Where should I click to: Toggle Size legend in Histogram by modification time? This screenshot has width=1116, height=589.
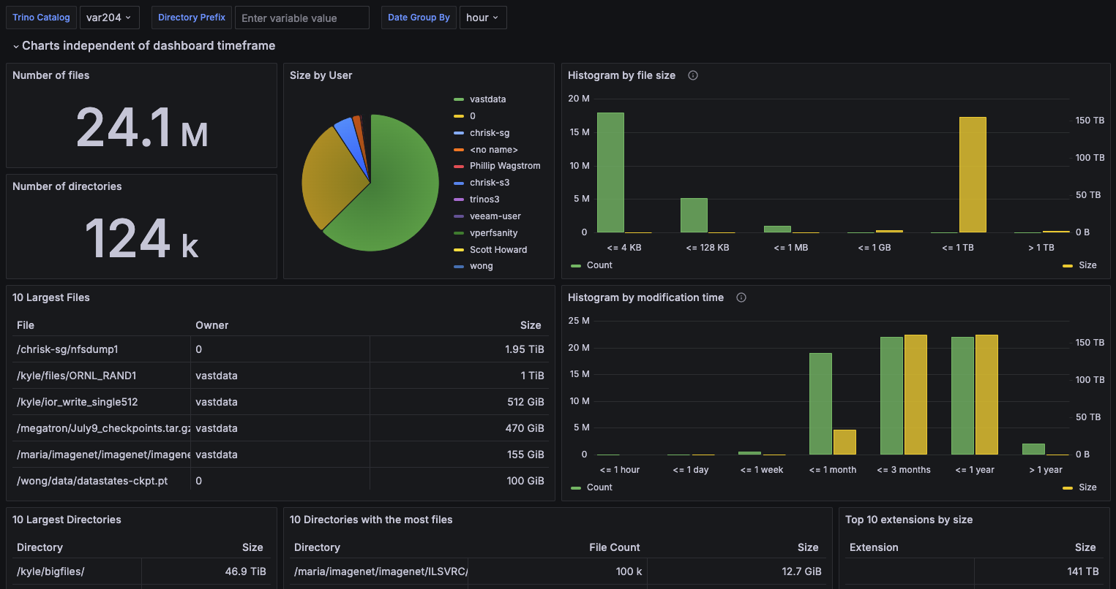[1087, 487]
